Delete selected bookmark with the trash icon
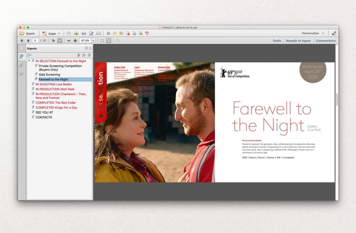 coord(79,55)
